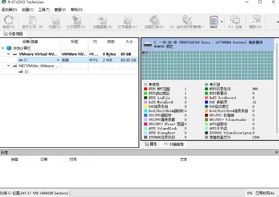Viewport: 279px width, 197px height.
Task: Click the blue FAT 表格项 color swatch
Action: pos(206,102)
